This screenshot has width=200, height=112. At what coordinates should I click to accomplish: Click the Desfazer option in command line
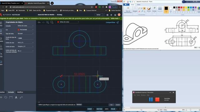tap(79, 105)
